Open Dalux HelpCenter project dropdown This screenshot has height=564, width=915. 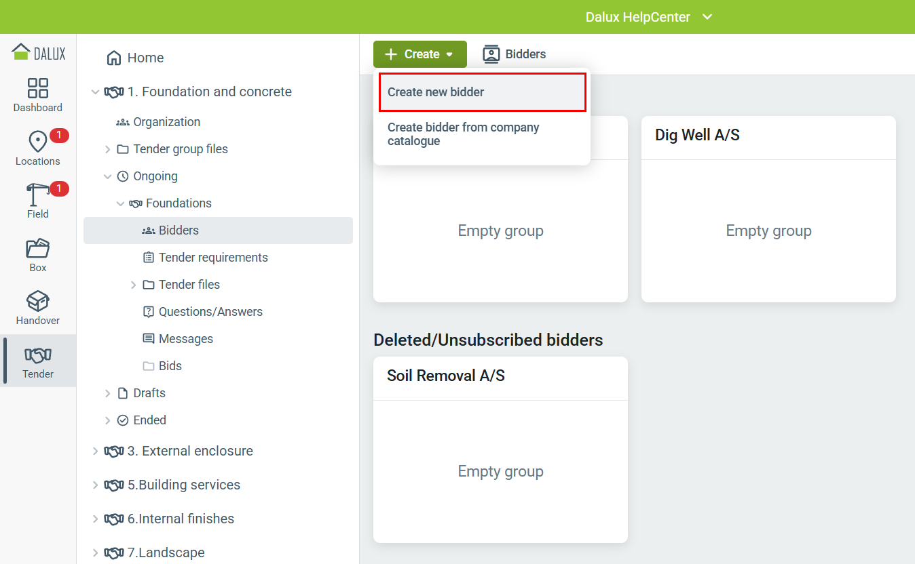(x=707, y=17)
